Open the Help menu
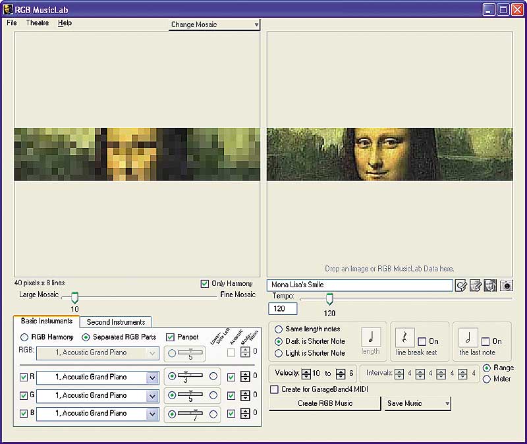 pyautogui.click(x=65, y=23)
